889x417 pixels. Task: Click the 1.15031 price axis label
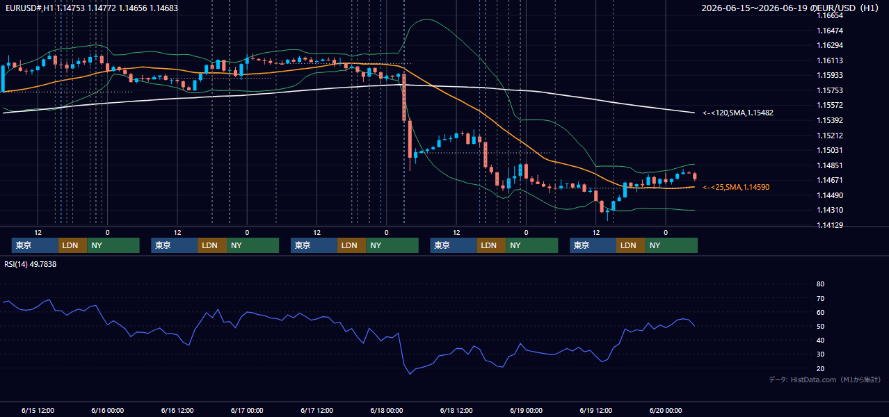830,150
